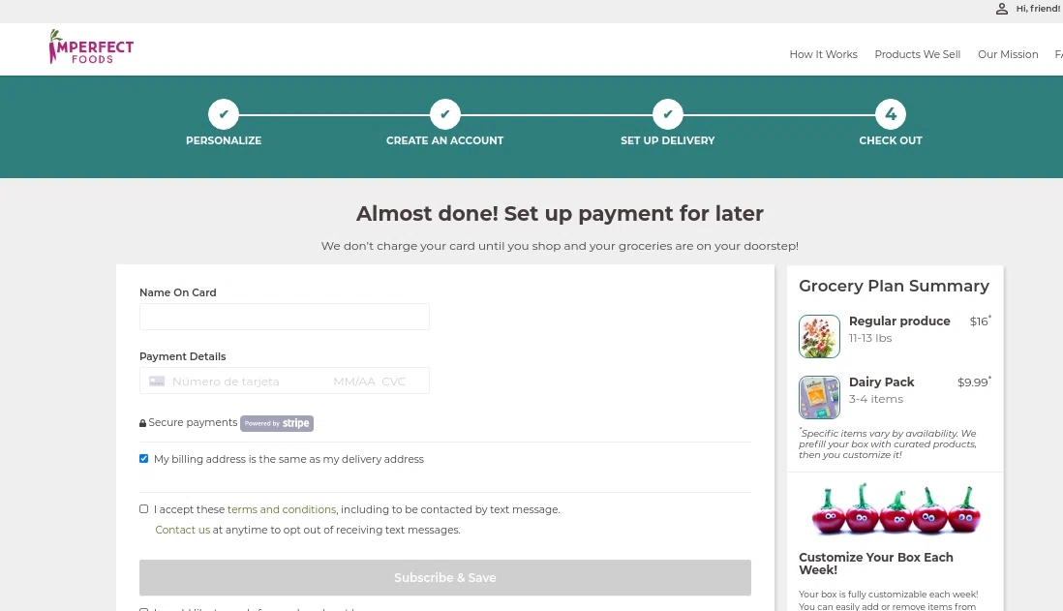1063x611 pixels.
Task: Click the Grocery Plan Summary heading
Action: pyautogui.click(x=894, y=286)
